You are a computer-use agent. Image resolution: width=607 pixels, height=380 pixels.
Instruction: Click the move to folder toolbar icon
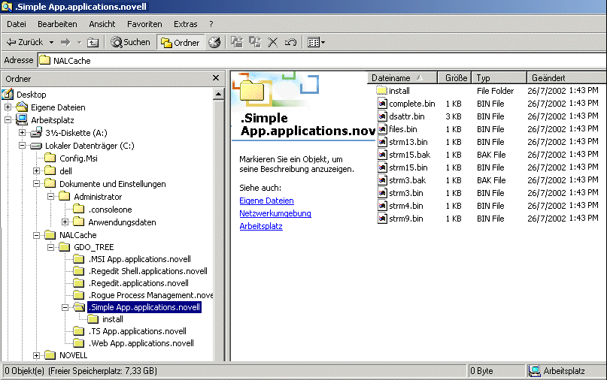pos(237,43)
